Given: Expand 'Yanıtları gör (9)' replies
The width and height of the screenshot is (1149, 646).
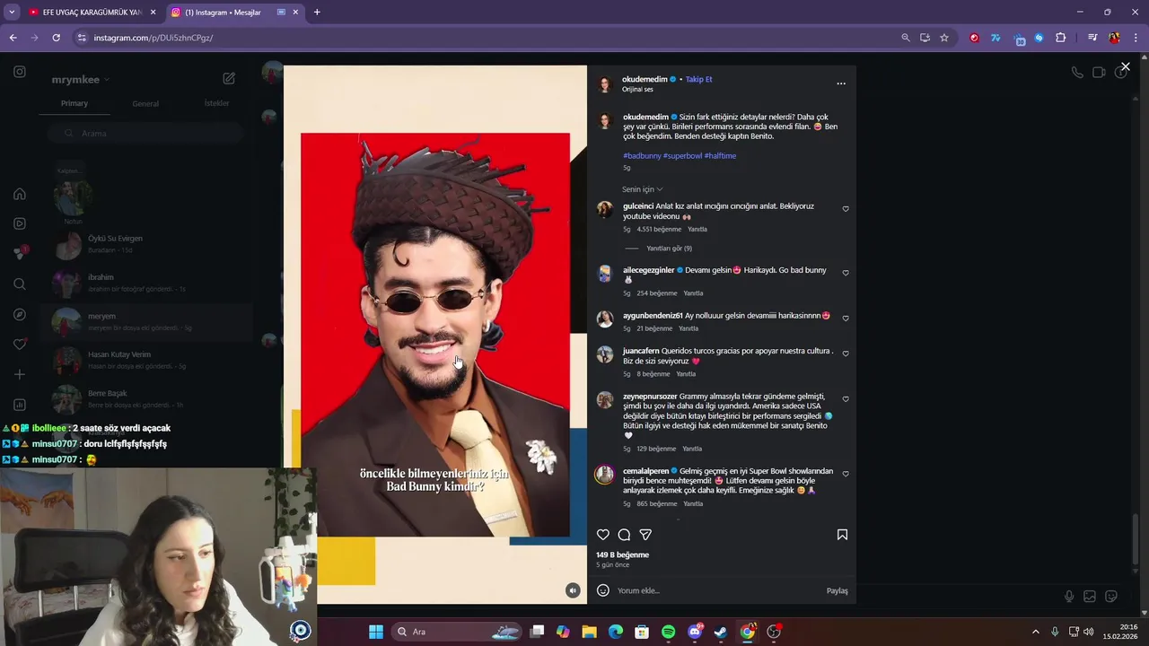Looking at the screenshot, I should coord(669,249).
